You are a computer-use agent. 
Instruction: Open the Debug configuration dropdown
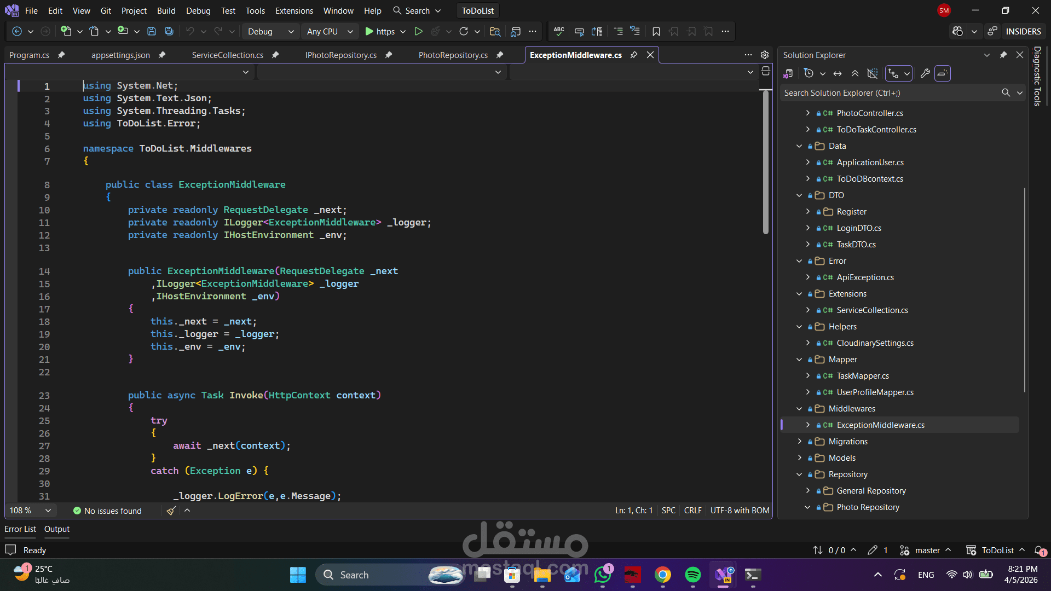270,32
